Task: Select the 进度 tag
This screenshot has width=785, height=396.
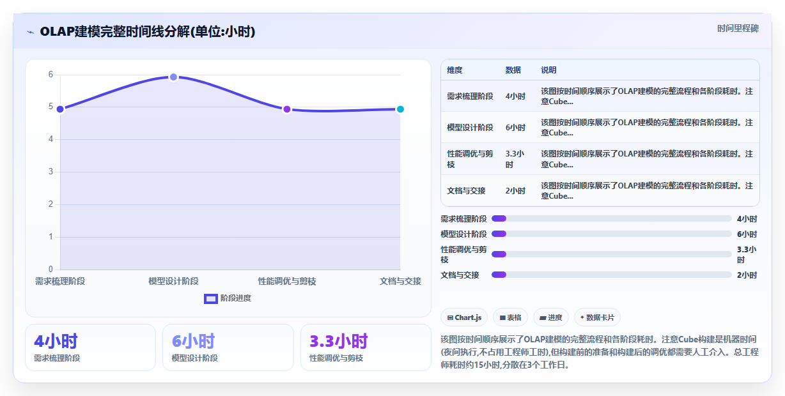Action: tap(550, 317)
